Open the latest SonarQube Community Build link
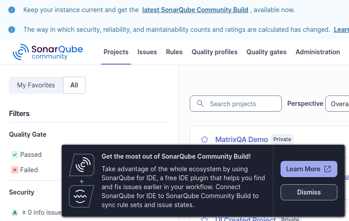 click(195, 10)
